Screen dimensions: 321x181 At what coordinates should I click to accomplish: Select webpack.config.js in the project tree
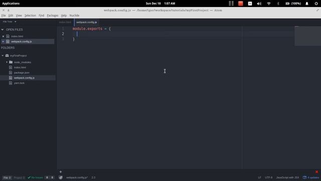pos(24,78)
